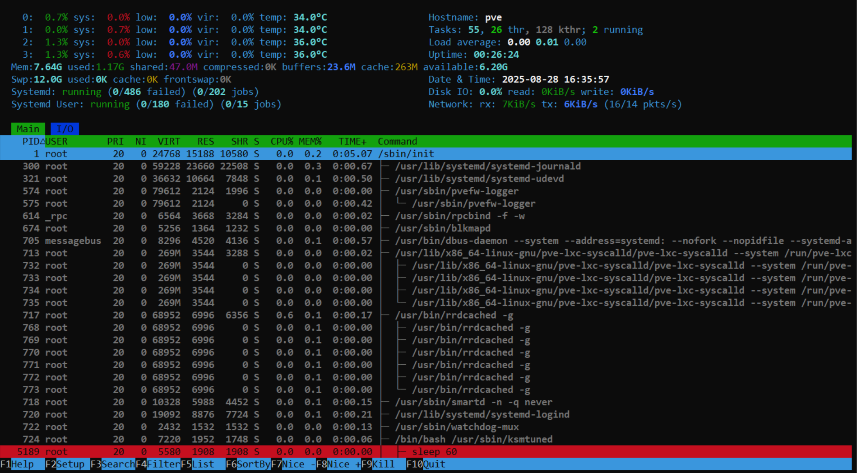Sort by the USER column header
Screen dimensions: 857x473
tap(56, 141)
